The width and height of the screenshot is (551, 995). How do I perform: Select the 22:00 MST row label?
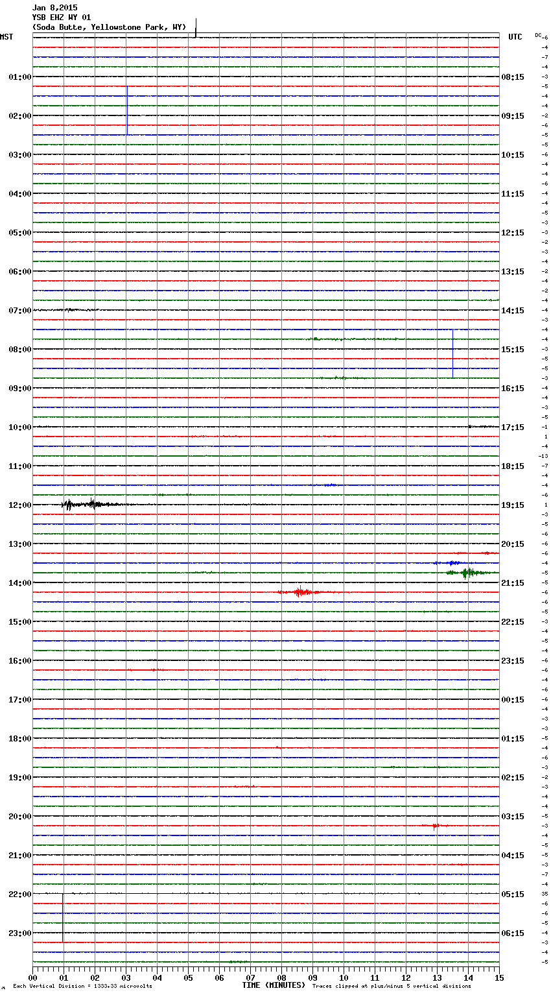tap(19, 894)
